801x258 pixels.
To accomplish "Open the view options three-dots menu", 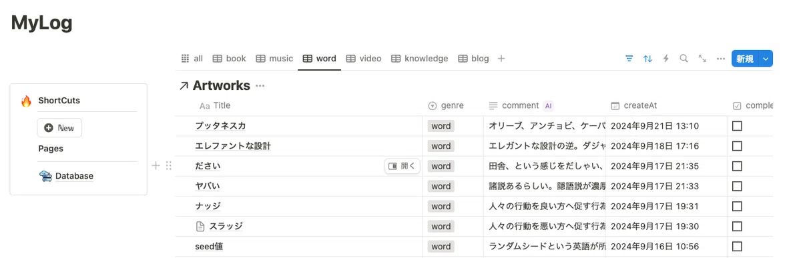I will point(720,59).
